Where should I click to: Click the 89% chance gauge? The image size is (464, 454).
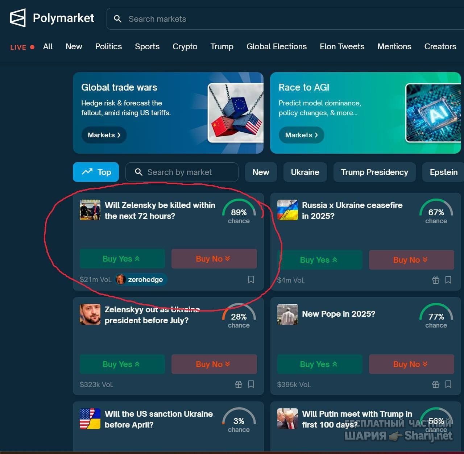coord(239,212)
